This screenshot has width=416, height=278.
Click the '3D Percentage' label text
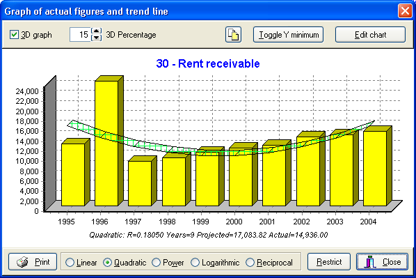131,35
